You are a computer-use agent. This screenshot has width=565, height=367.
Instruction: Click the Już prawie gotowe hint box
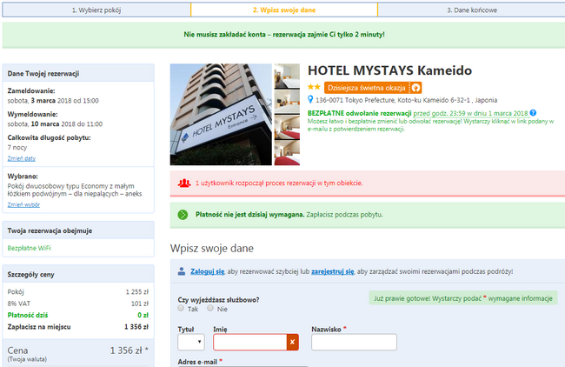coord(463,298)
